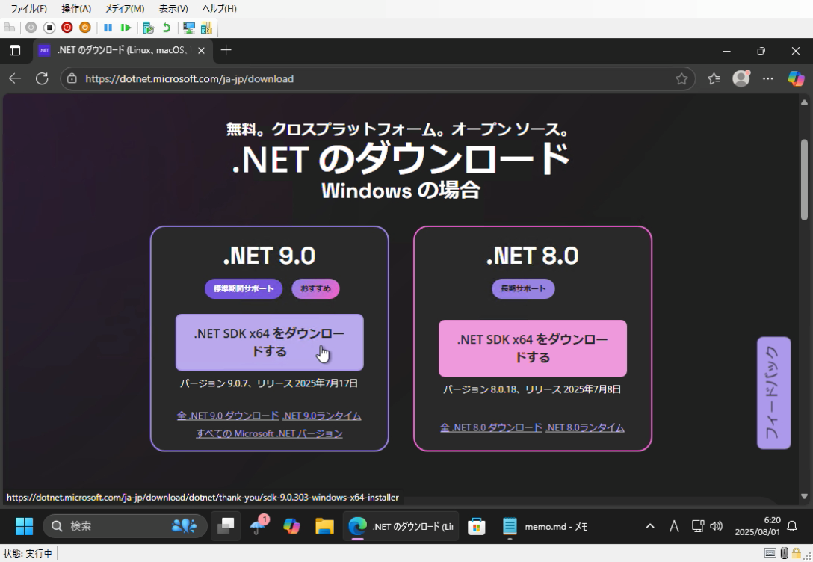Open the umbrella app with notification badge
Viewport: 813px width, 562px height.
259,525
